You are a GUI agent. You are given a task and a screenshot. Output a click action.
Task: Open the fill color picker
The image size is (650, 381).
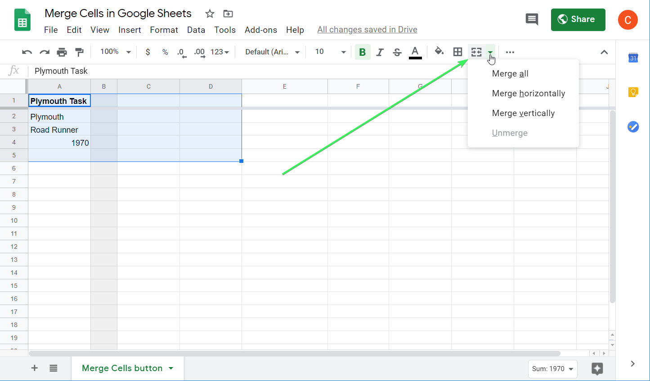439,52
